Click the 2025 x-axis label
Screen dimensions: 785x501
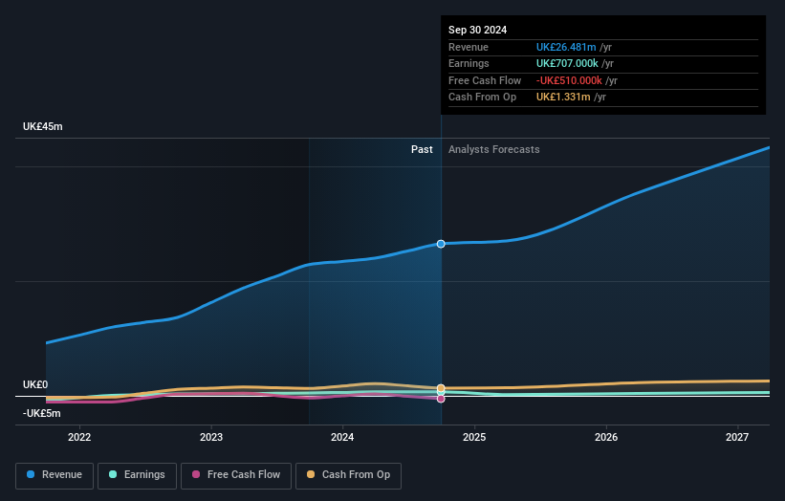(x=474, y=437)
